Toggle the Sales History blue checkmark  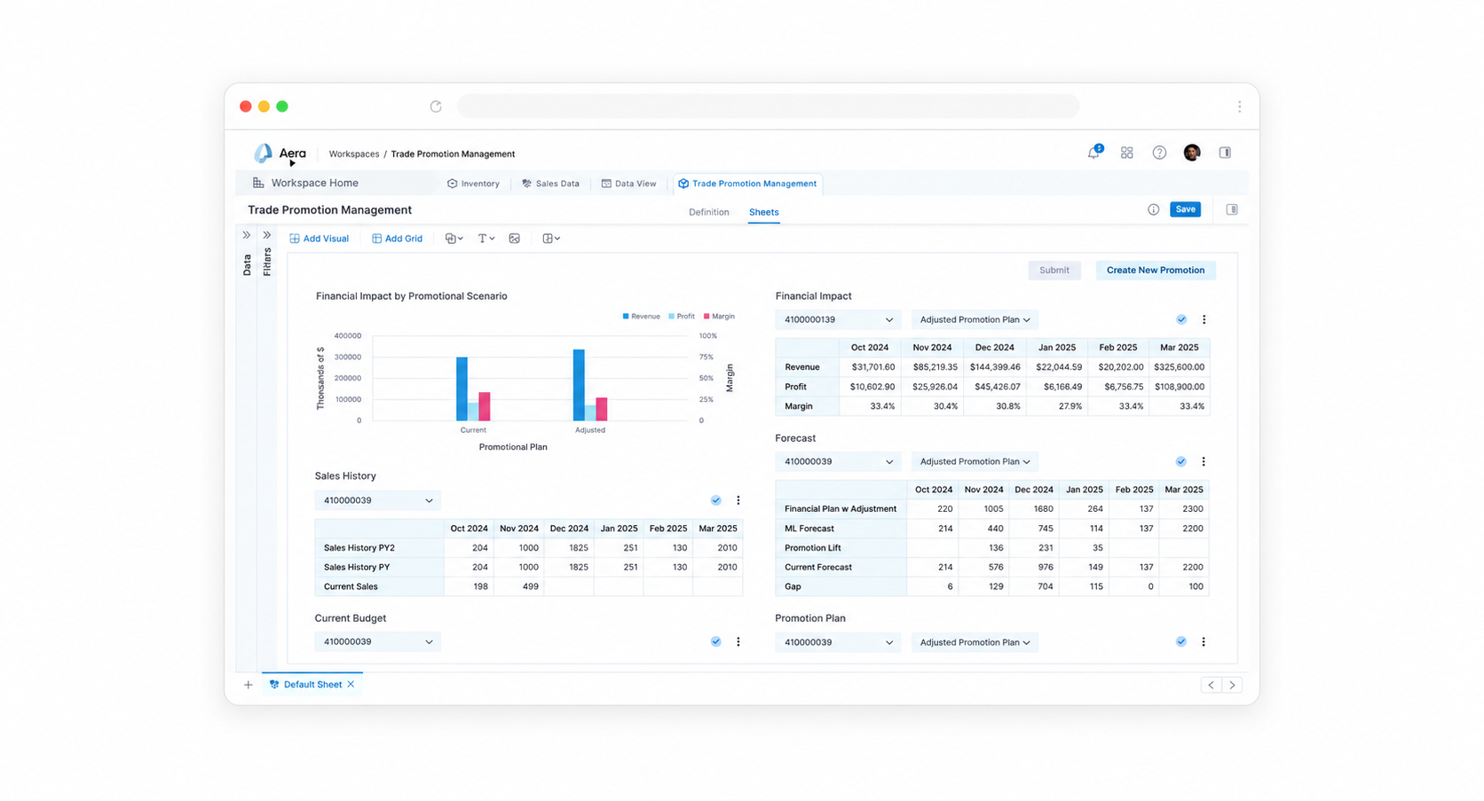coord(715,500)
